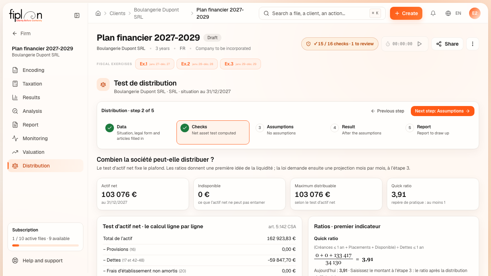Open the Report sidebar item
491x276 pixels.
tap(45, 125)
